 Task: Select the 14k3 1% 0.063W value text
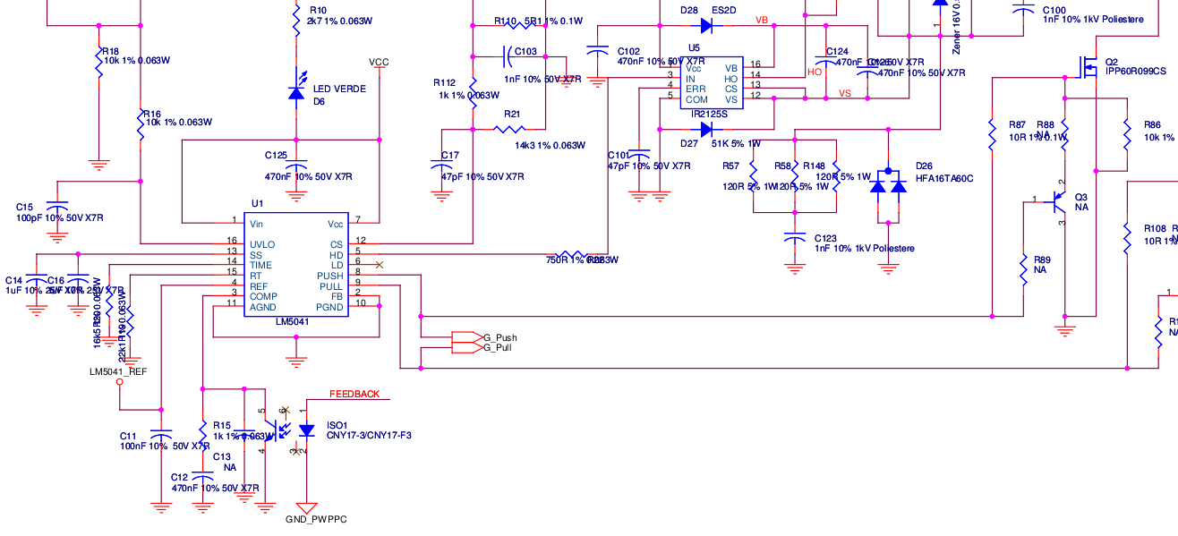550,145
